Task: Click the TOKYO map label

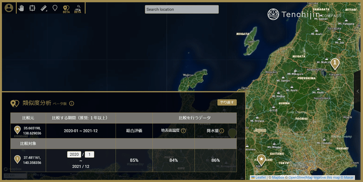Action: coord(284,163)
